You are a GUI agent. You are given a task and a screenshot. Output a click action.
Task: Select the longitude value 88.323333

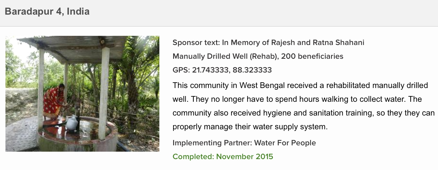click(x=251, y=70)
